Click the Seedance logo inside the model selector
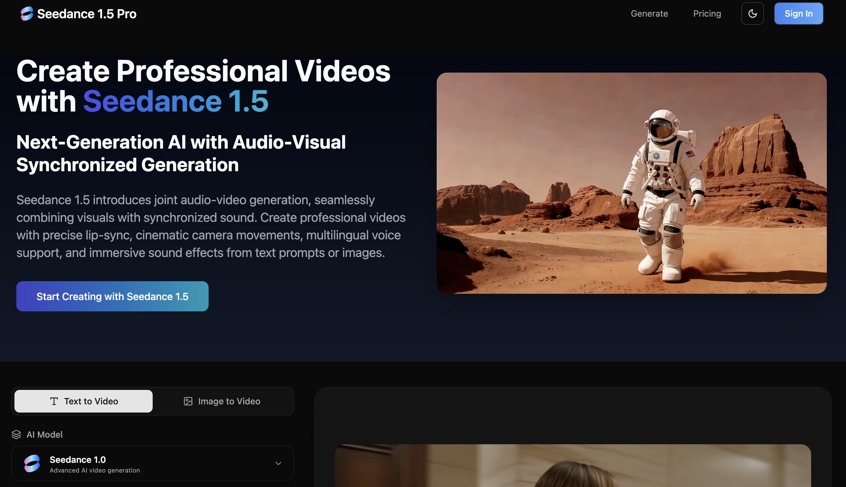Image resolution: width=846 pixels, height=487 pixels. coord(31,463)
